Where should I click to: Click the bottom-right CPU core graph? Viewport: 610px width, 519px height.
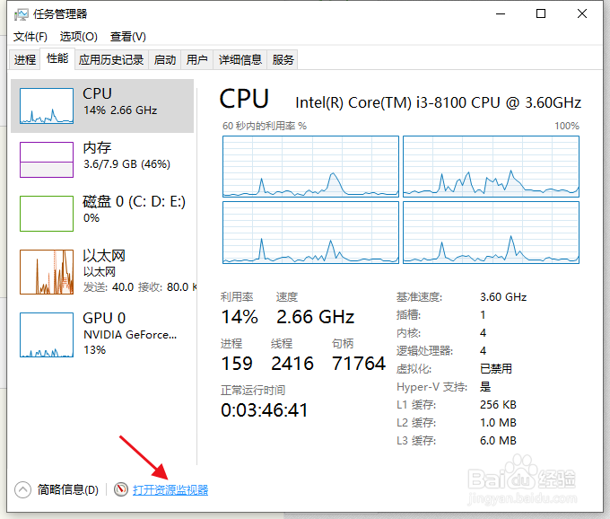click(x=492, y=232)
